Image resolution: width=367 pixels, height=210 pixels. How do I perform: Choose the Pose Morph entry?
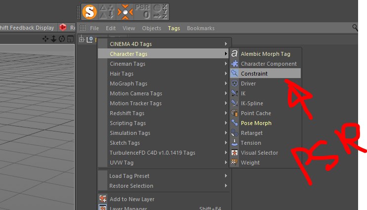(x=266, y=123)
